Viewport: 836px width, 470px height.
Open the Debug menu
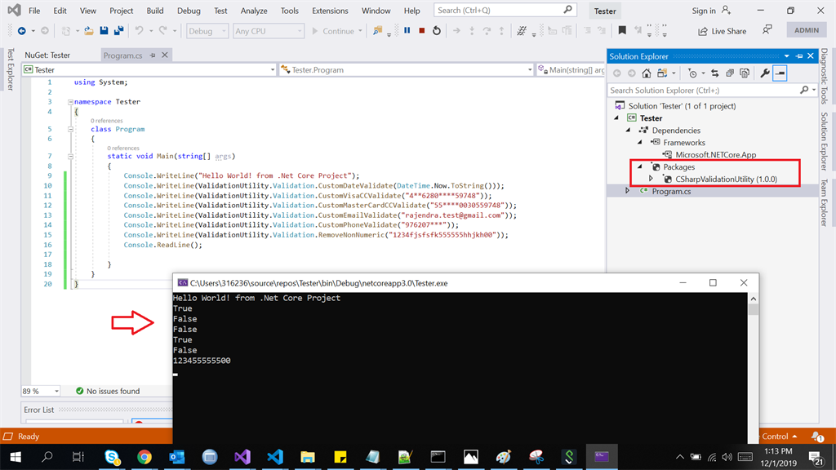(189, 11)
